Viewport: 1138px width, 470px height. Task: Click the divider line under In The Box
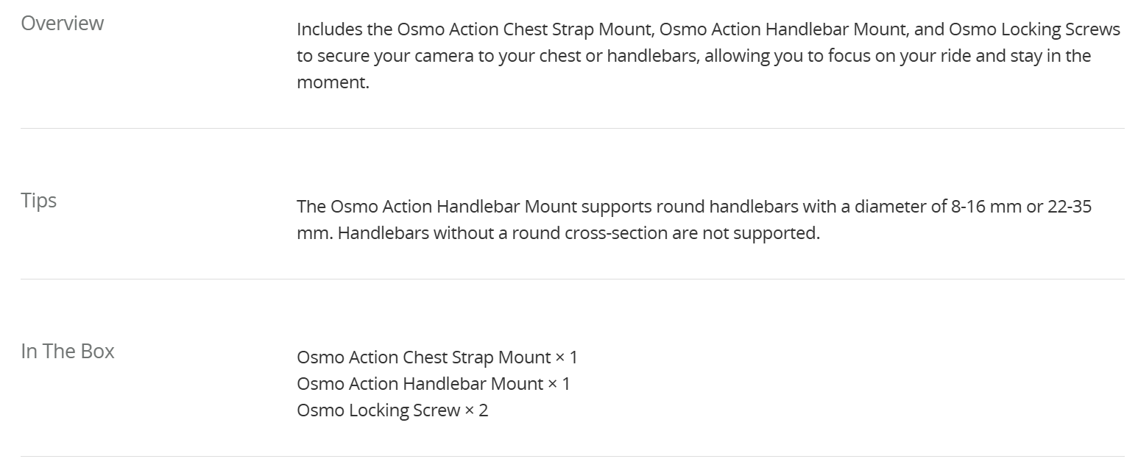click(572, 456)
